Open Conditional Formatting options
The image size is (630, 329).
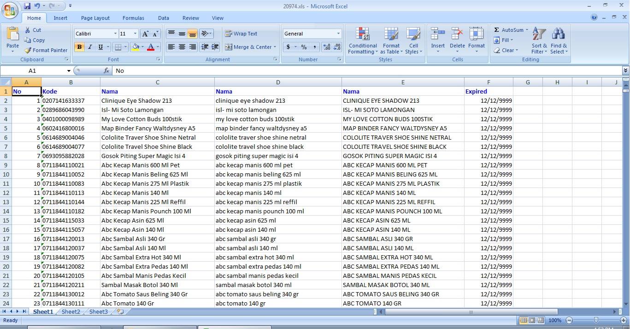click(363, 41)
